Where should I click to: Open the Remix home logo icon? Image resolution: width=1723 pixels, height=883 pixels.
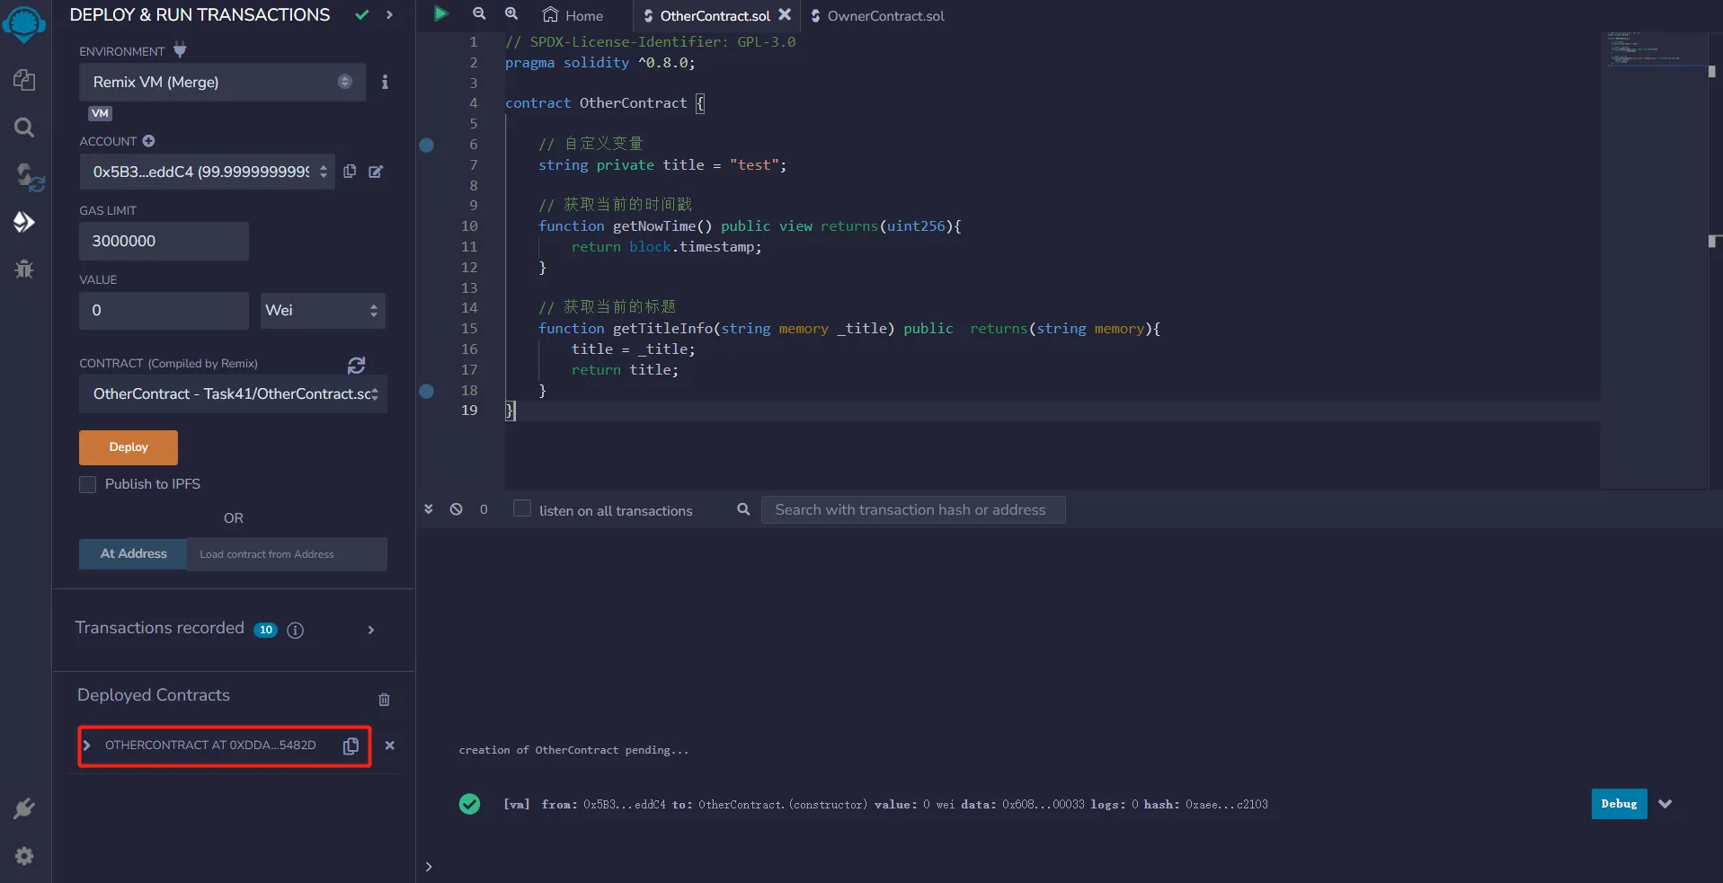coord(24,23)
